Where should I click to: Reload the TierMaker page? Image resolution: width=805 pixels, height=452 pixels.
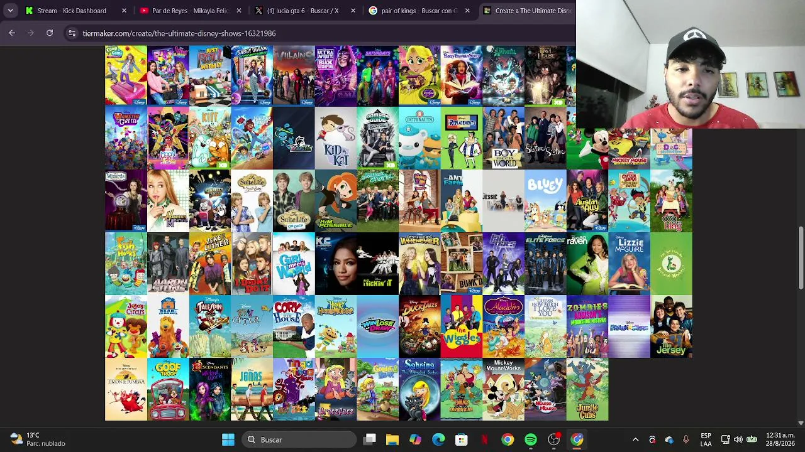(x=50, y=33)
